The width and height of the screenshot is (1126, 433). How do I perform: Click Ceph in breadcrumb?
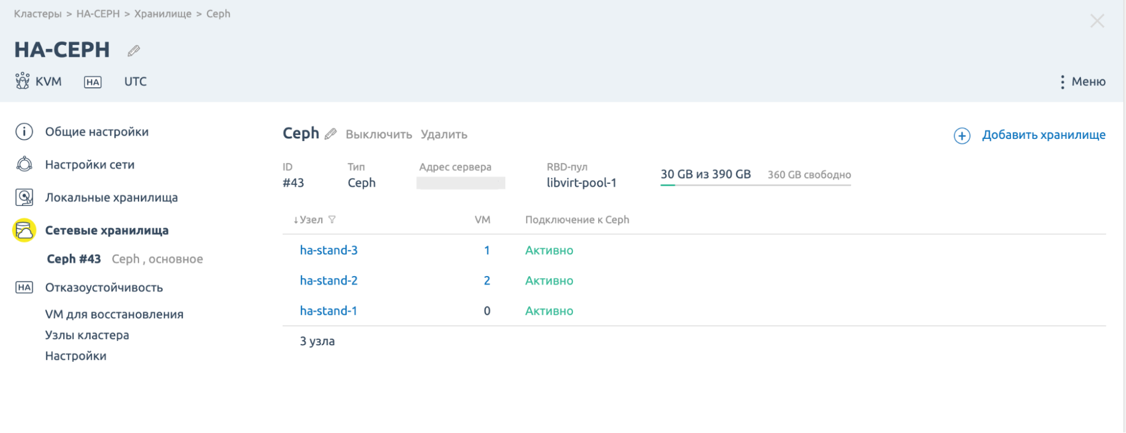218,13
